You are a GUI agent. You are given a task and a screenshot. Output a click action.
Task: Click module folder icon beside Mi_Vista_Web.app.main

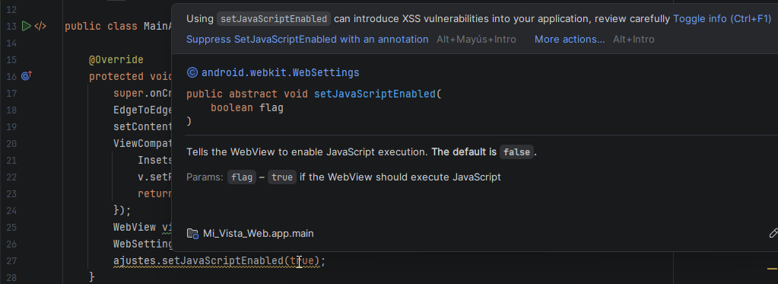[192, 233]
